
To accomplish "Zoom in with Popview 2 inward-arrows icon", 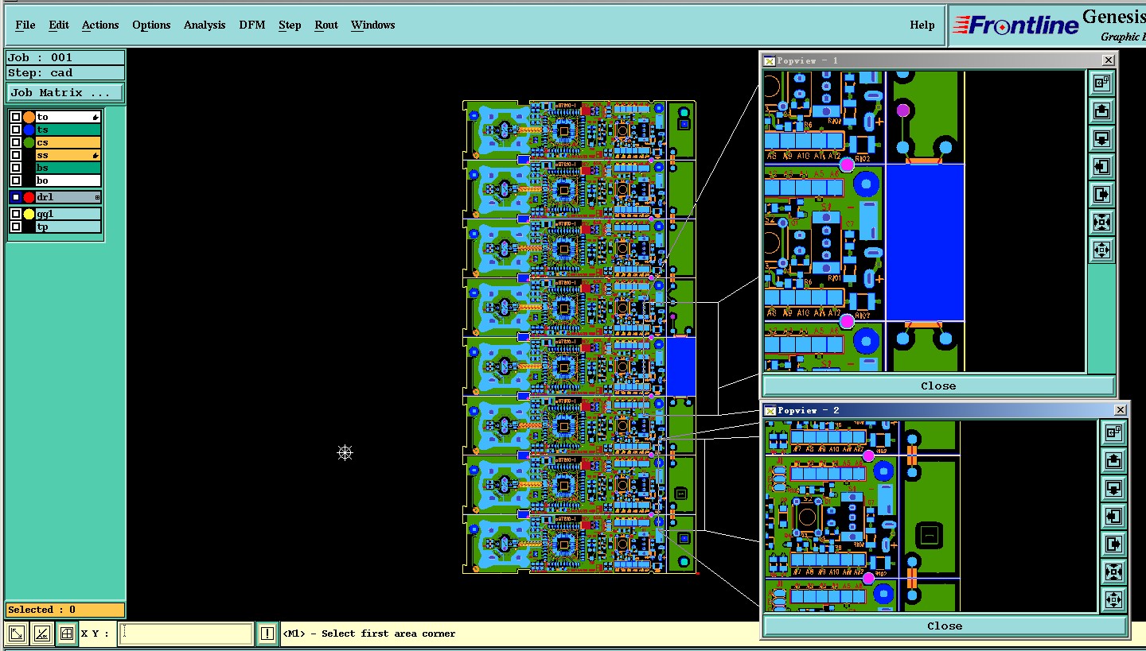I will pyautogui.click(x=1113, y=572).
